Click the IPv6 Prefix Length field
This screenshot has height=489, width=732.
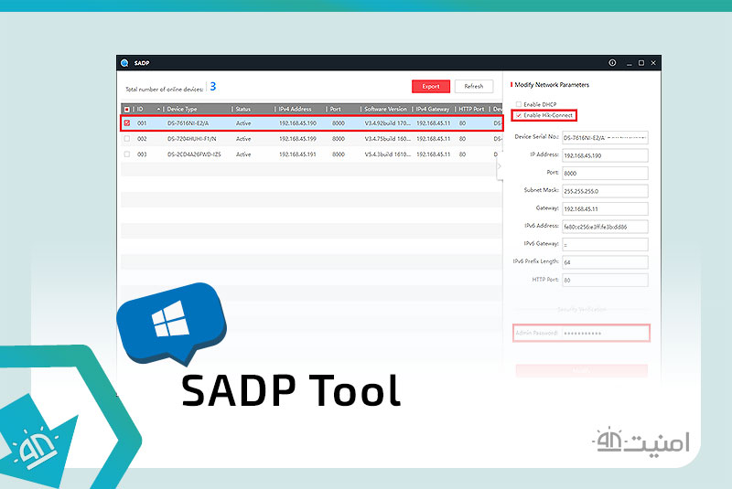tap(605, 262)
